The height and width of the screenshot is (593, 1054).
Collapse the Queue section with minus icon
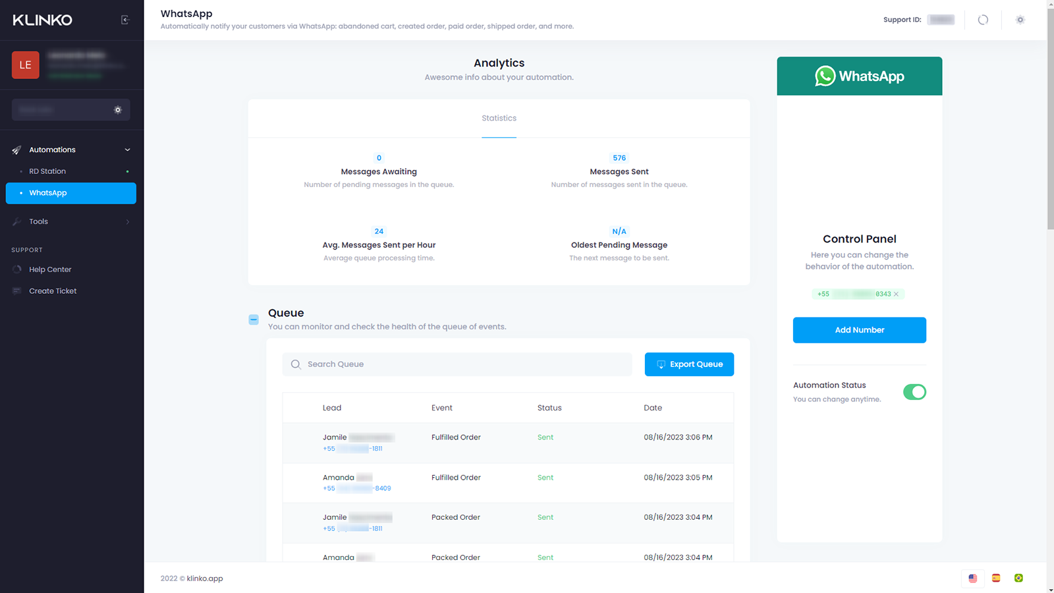(254, 320)
